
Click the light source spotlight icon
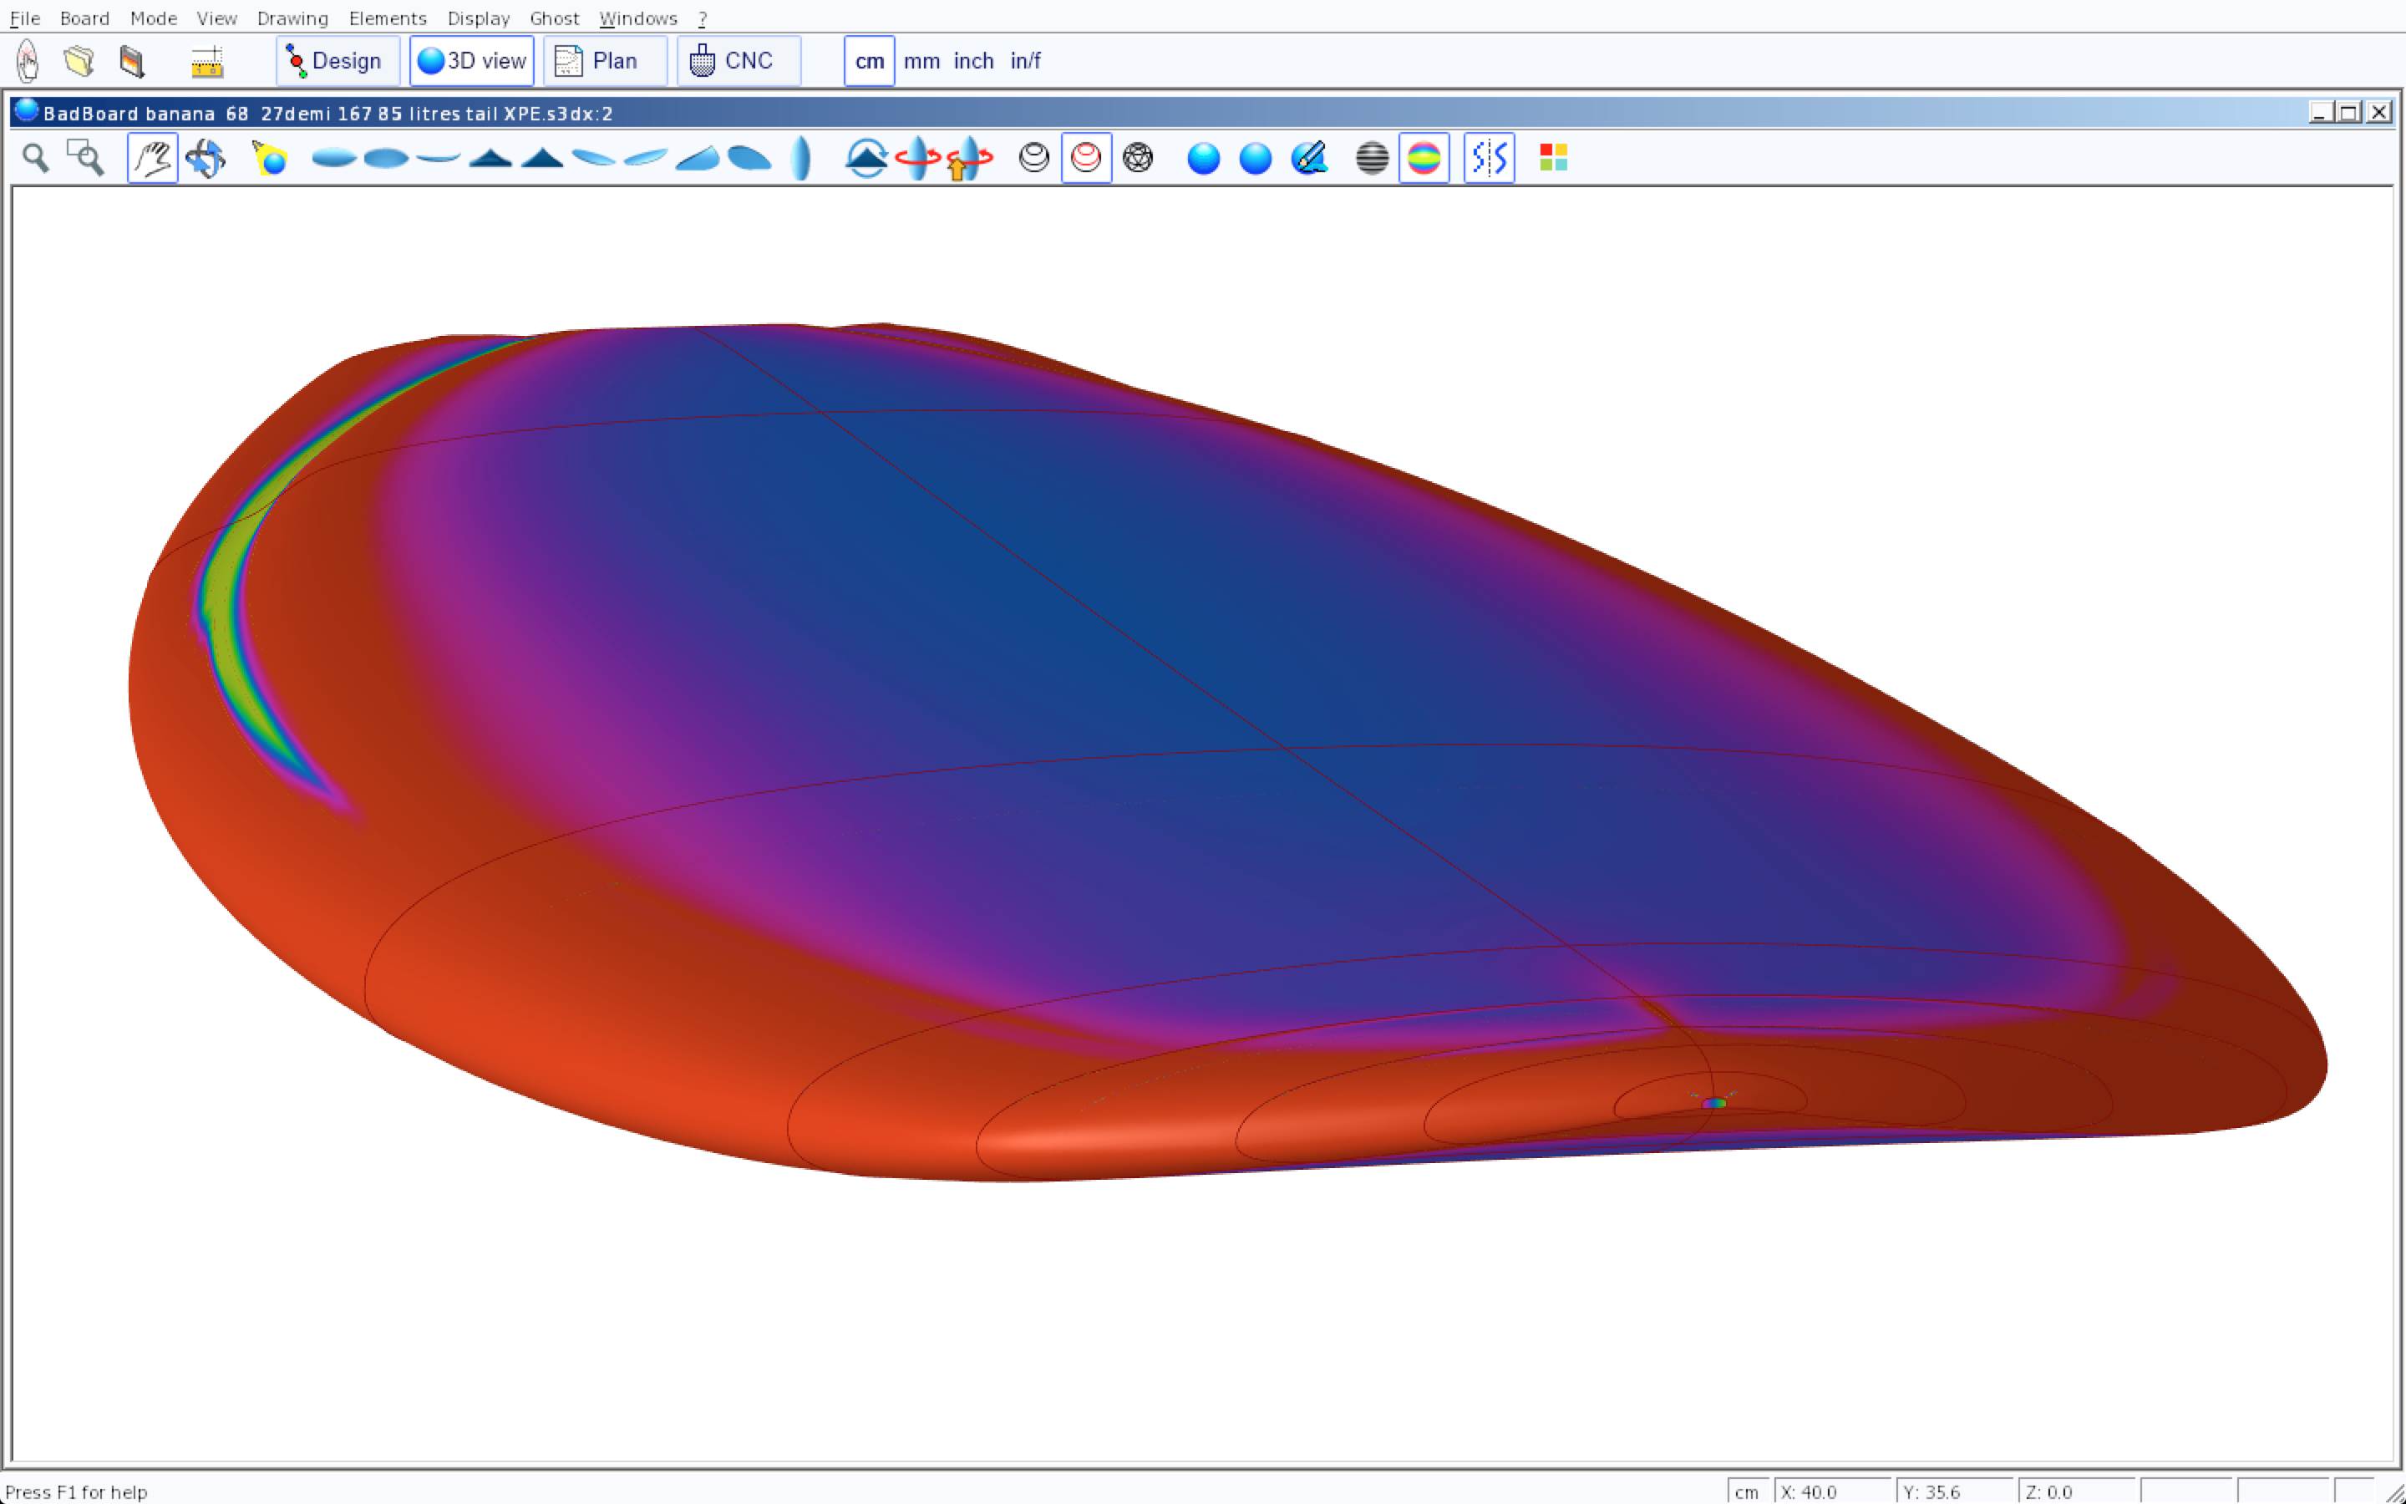[270, 158]
